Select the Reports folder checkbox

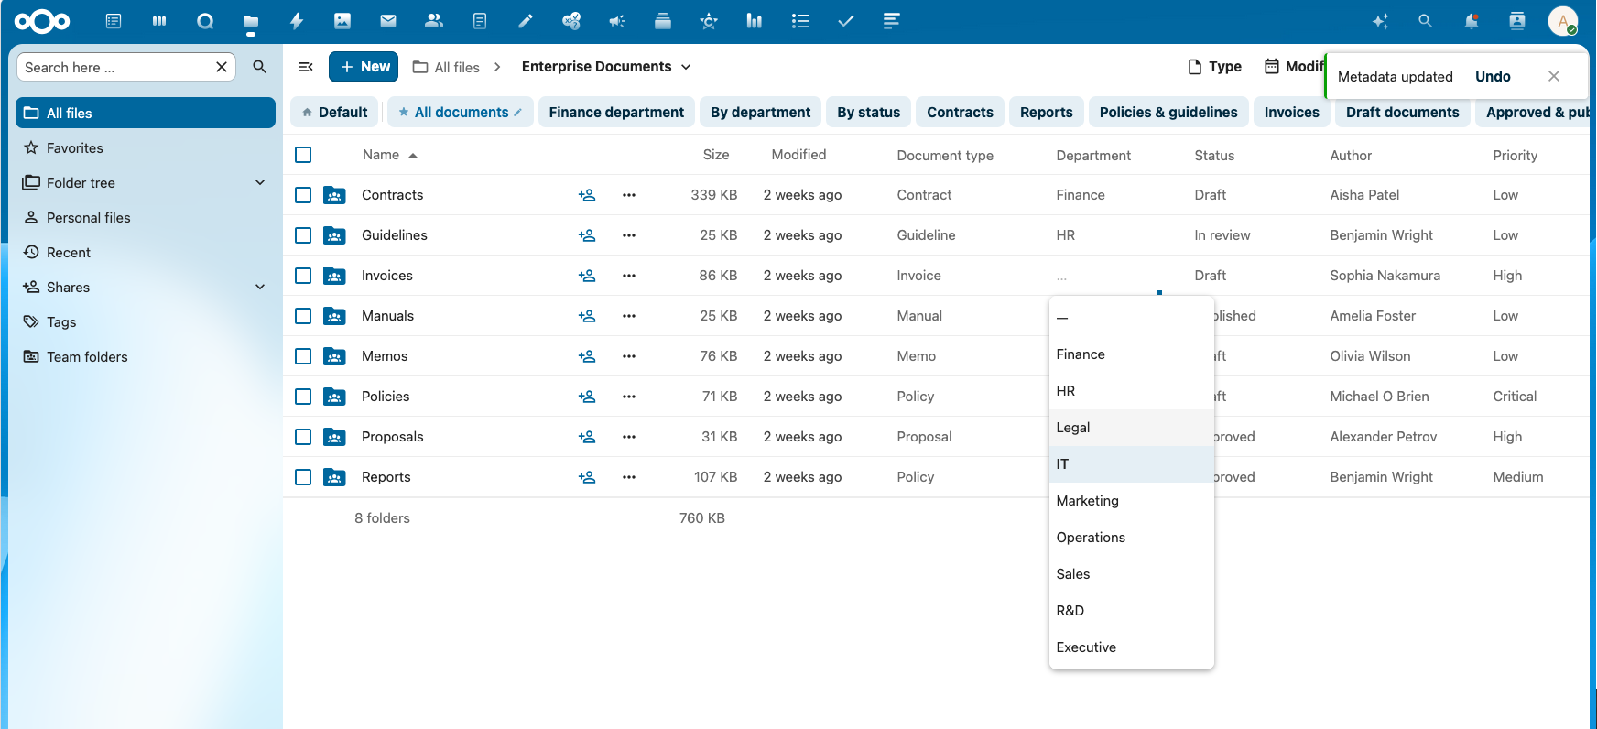point(303,477)
